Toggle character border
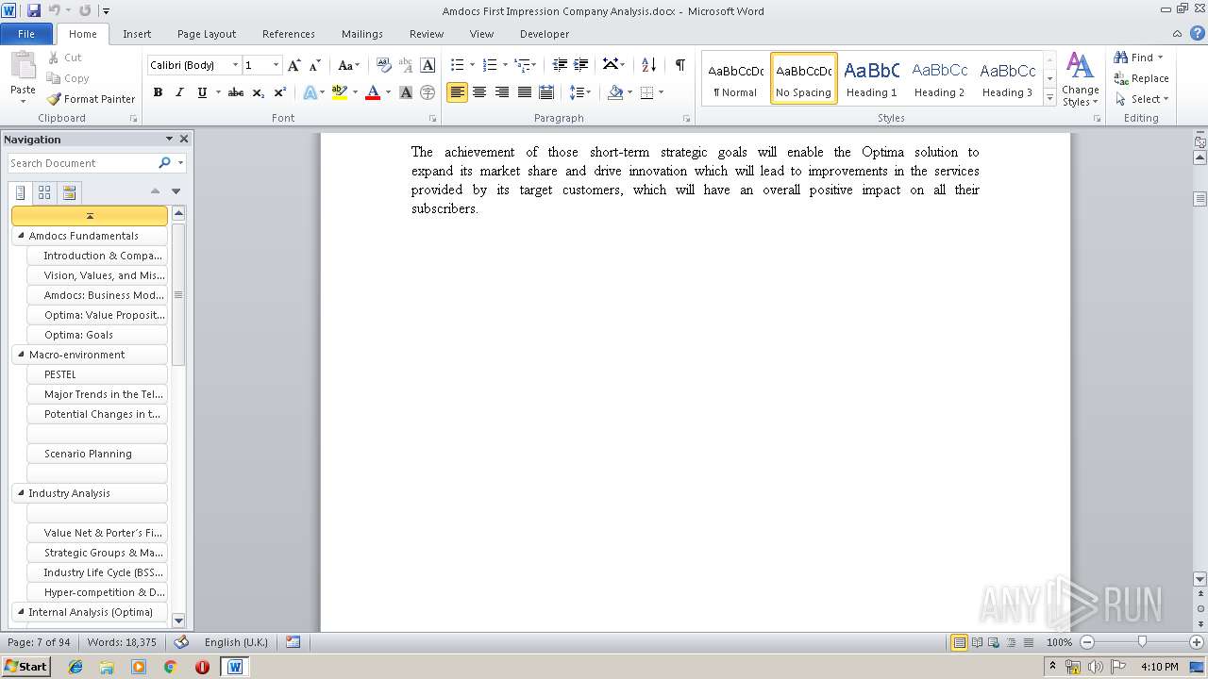 click(x=428, y=65)
